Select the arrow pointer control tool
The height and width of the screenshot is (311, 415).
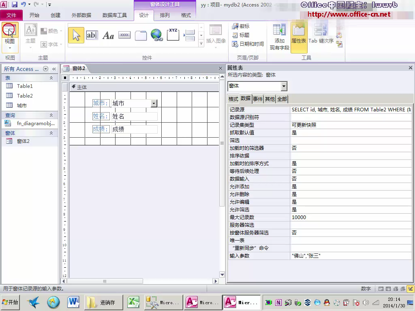click(76, 35)
